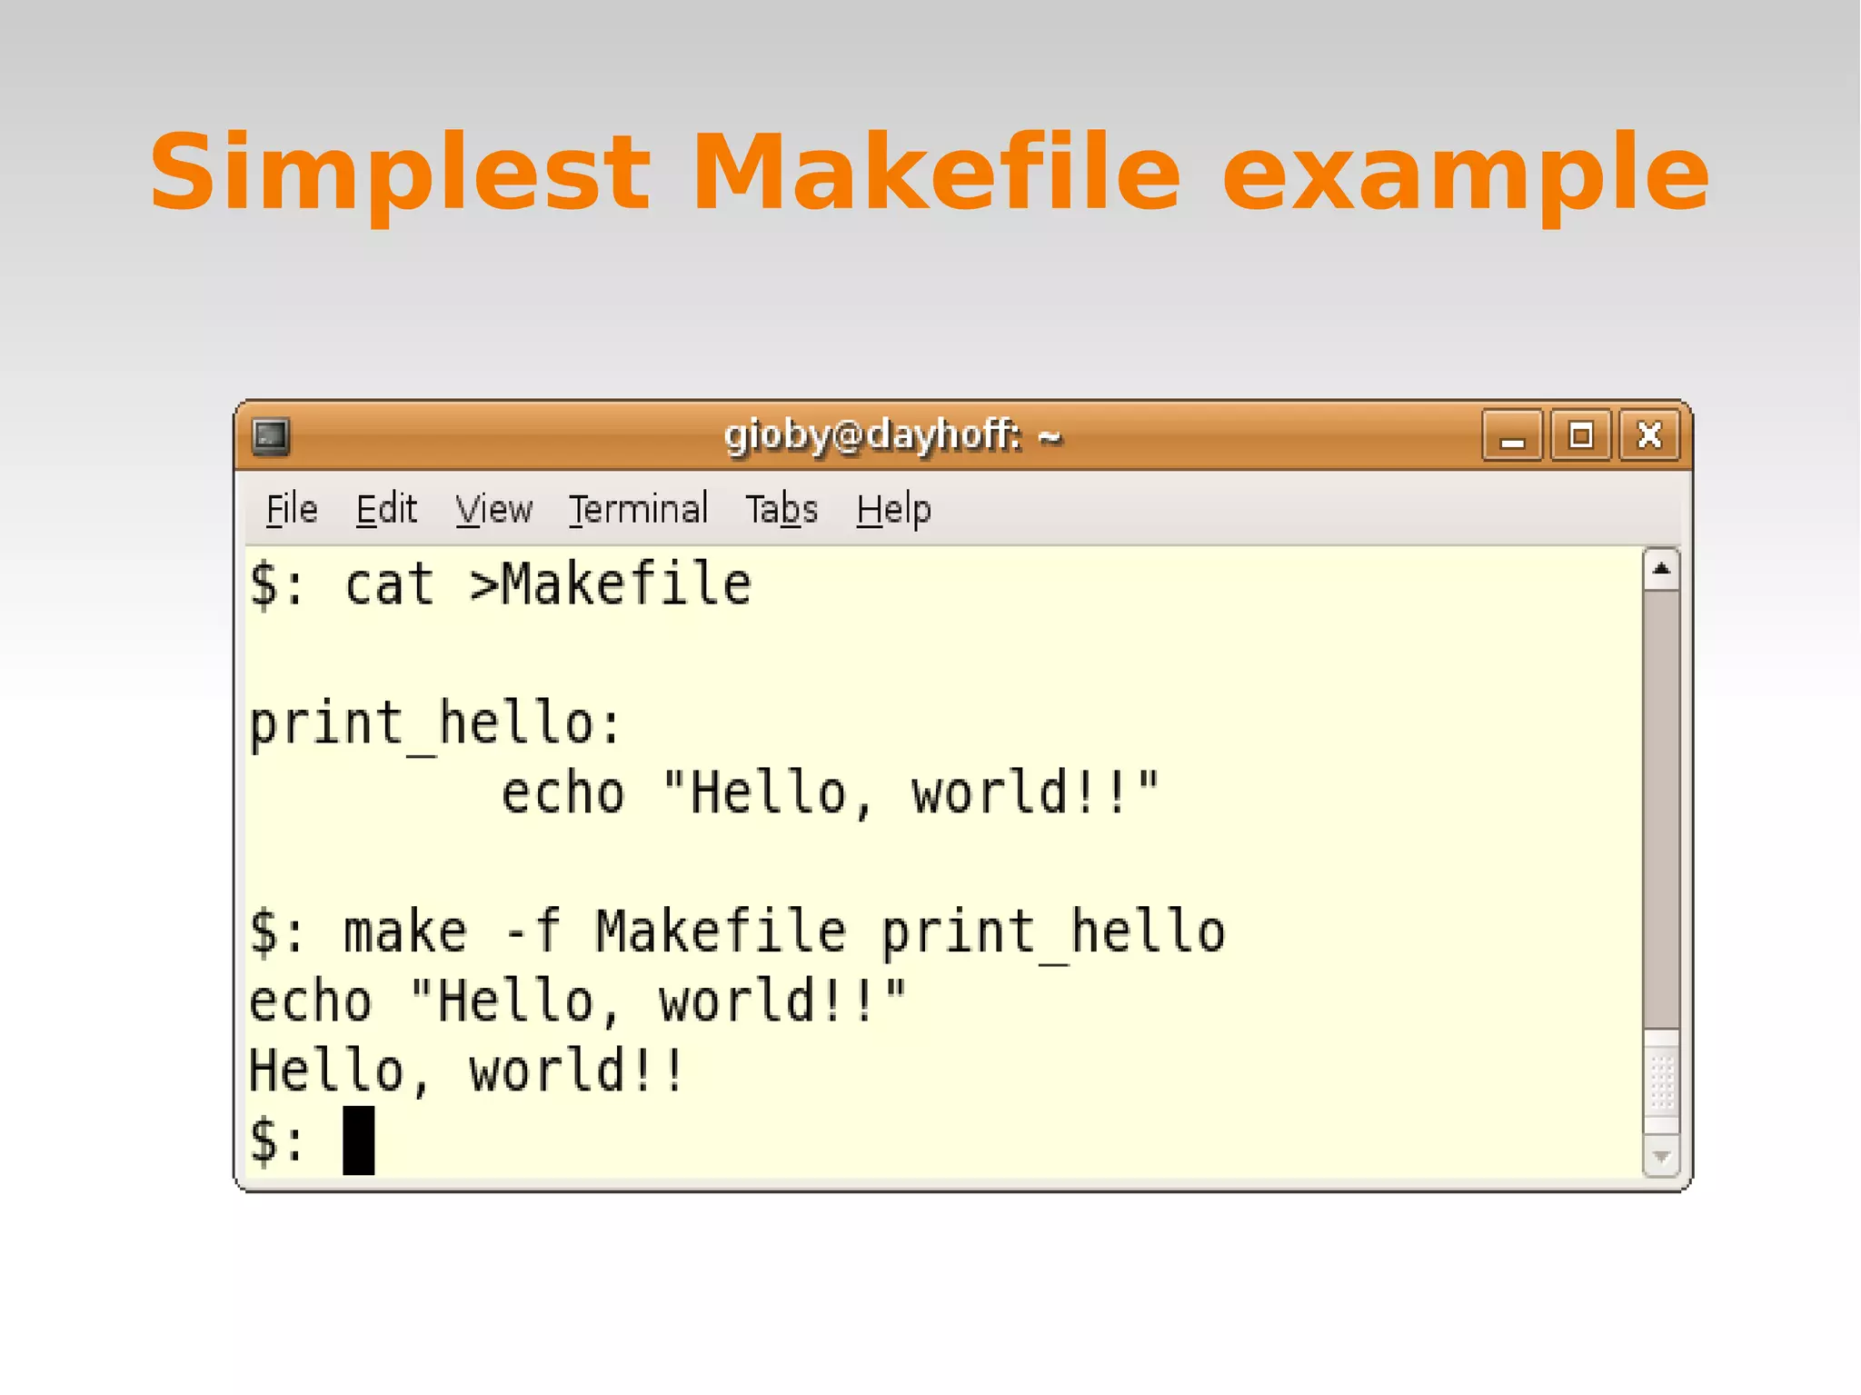The width and height of the screenshot is (1861, 1395).
Task: Click the terminal icon in title bar
Action: pos(271,436)
